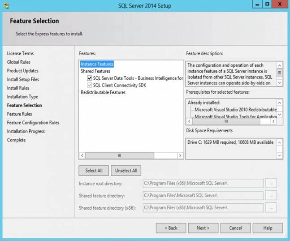
Task: Open Help for setup
Action: click(268, 228)
